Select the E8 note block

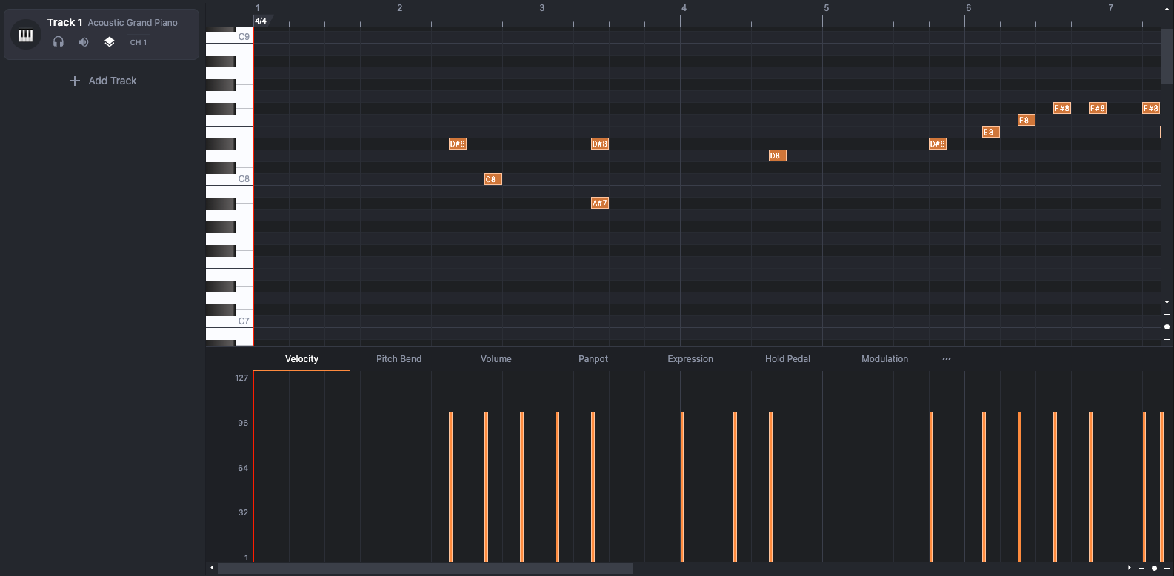pos(991,132)
